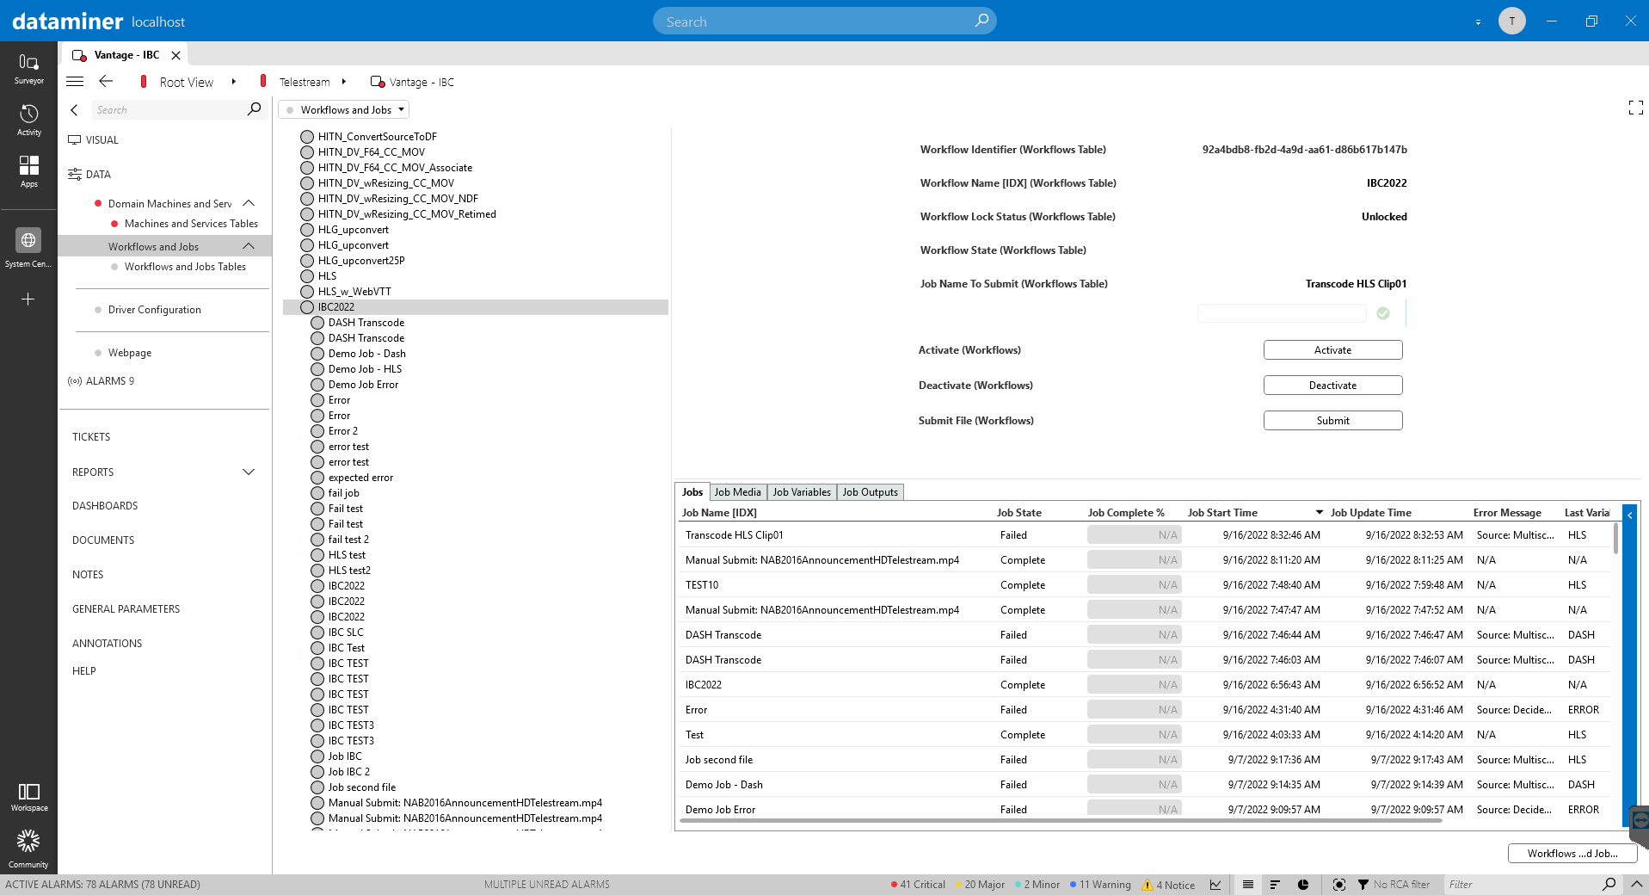Open the Driver Configuration page
Screen dimensions: 1649x895
[154, 310]
